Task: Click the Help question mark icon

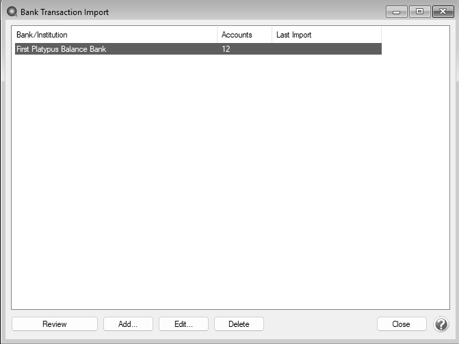Action: tap(441, 324)
